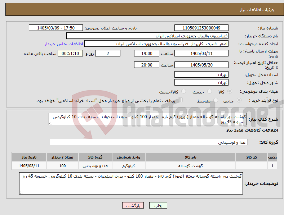The width and height of the screenshot is (284, 215).
Task: Click the table date cell 1405/03/11
Action: pyautogui.click(x=29, y=166)
